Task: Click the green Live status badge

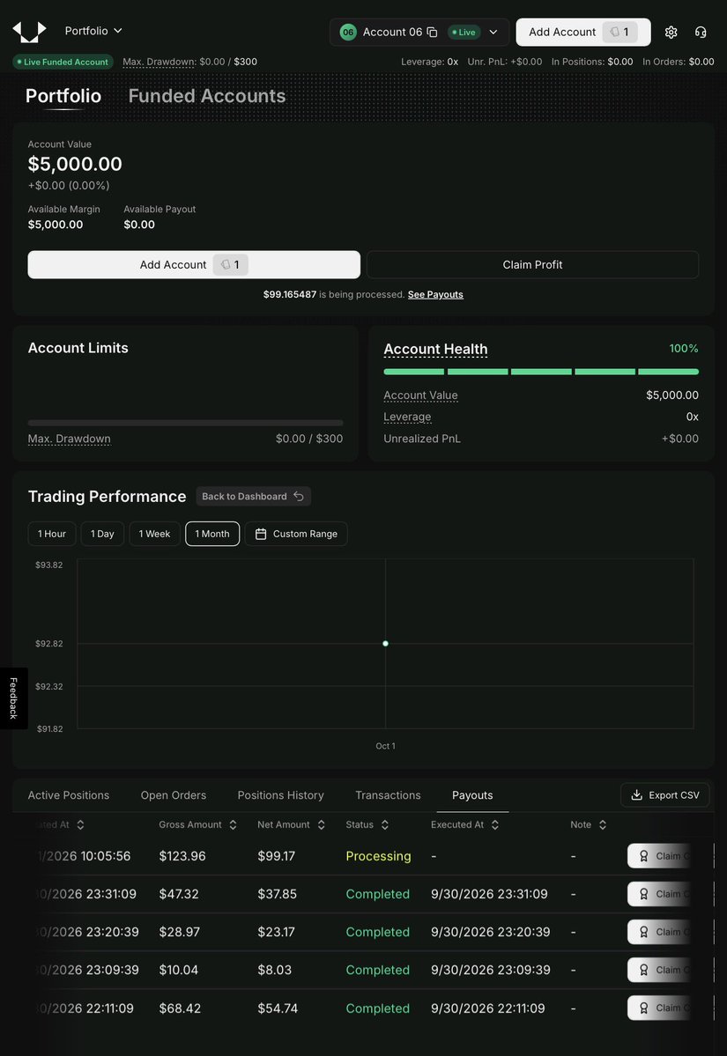Action: coord(464,33)
